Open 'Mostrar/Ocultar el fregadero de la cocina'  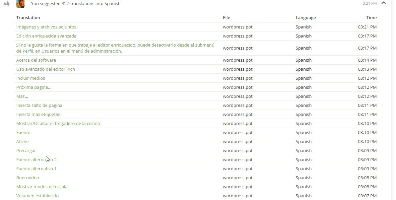click(58, 124)
